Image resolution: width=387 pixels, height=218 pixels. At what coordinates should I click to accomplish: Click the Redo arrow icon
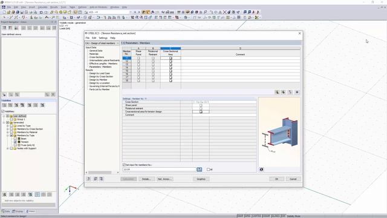[46, 12]
